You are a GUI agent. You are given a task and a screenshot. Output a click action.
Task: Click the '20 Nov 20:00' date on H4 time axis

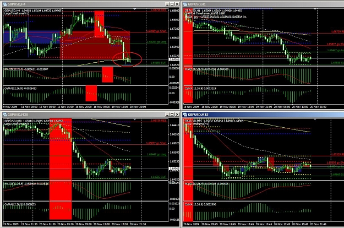[x=138, y=107]
